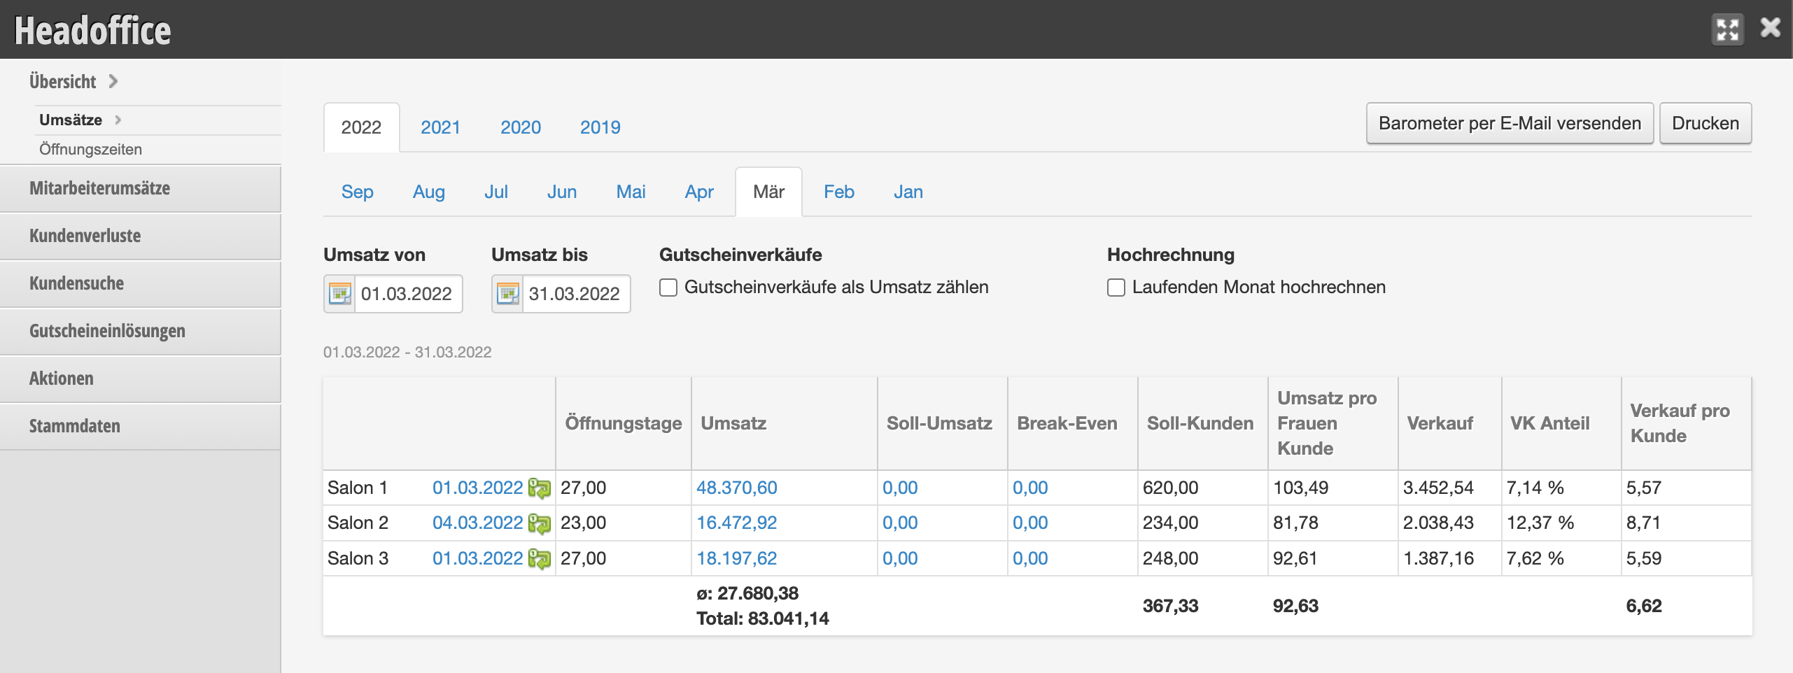
Task: Open the Sep month tab
Action: (357, 192)
